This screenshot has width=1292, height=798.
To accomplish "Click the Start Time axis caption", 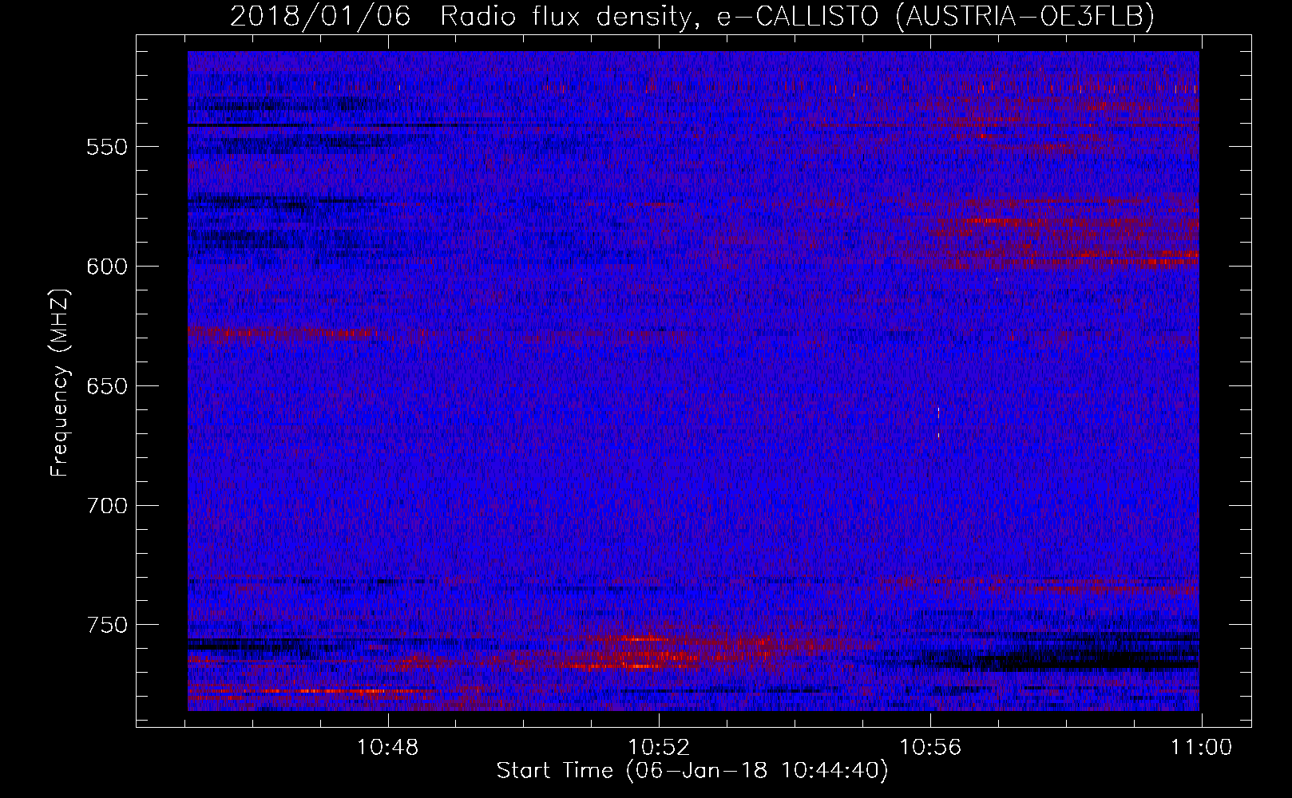I will tap(692, 771).
